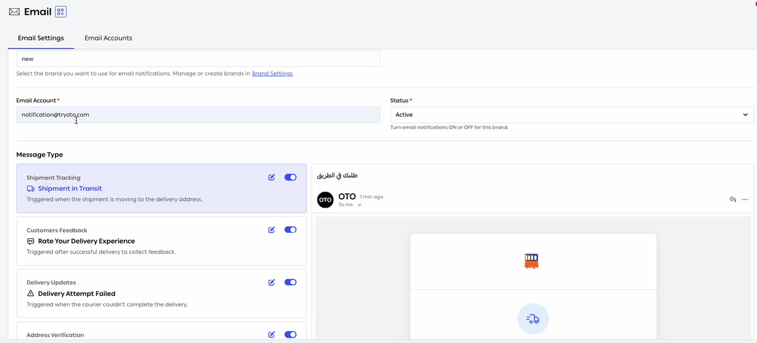Select the Customers Feedback message card
Viewport: 757px width, 343px height.
tap(162, 241)
